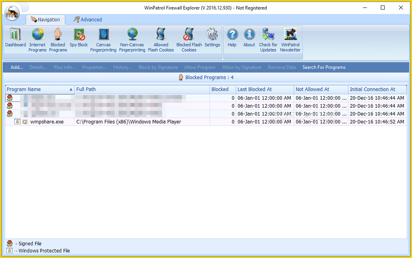Click the WinPatrol dog application logo
This screenshot has height=258, width=412.
(x=12, y=13)
